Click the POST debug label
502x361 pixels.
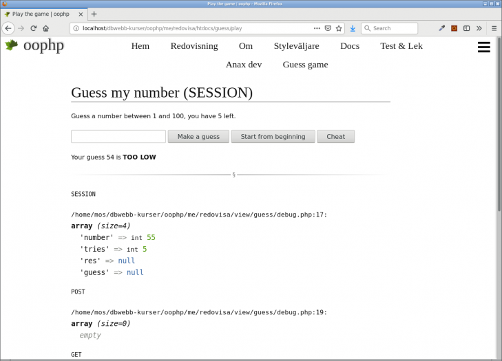click(x=78, y=292)
